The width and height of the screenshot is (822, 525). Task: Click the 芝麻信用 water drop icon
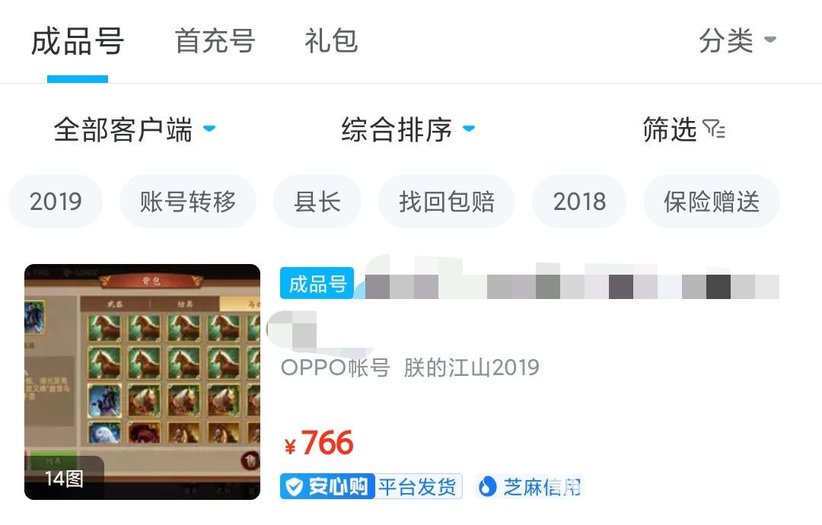(488, 487)
